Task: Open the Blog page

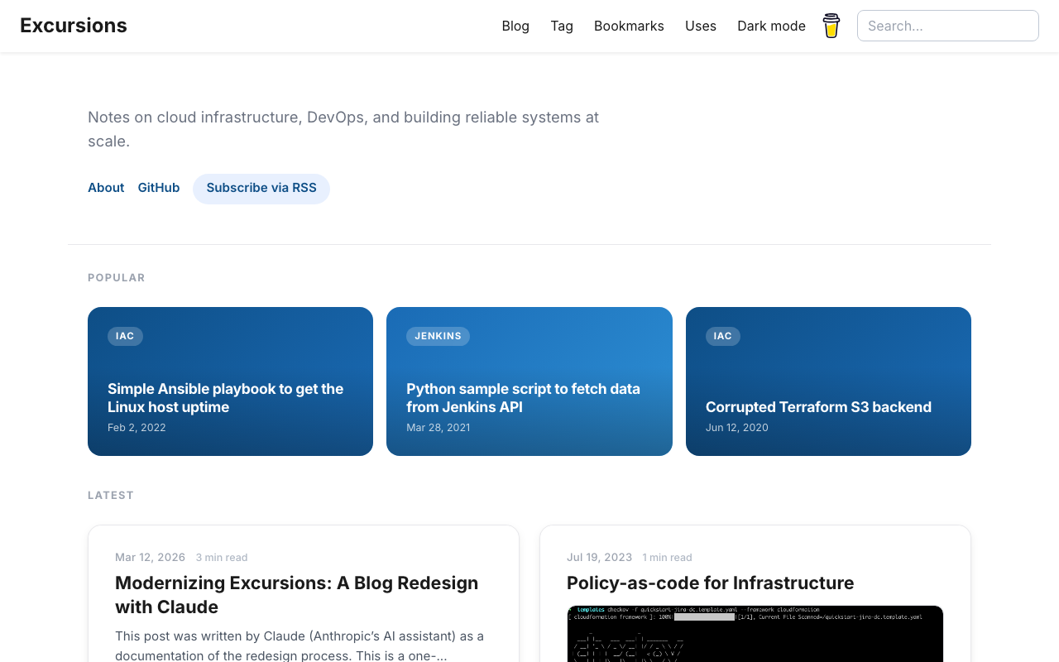Action: tap(515, 25)
